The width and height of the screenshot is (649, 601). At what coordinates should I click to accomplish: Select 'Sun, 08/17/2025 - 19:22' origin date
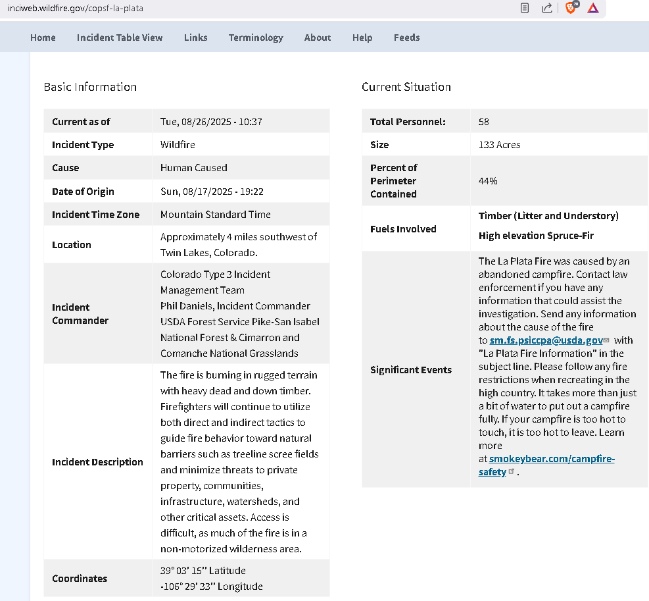[x=212, y=192]
